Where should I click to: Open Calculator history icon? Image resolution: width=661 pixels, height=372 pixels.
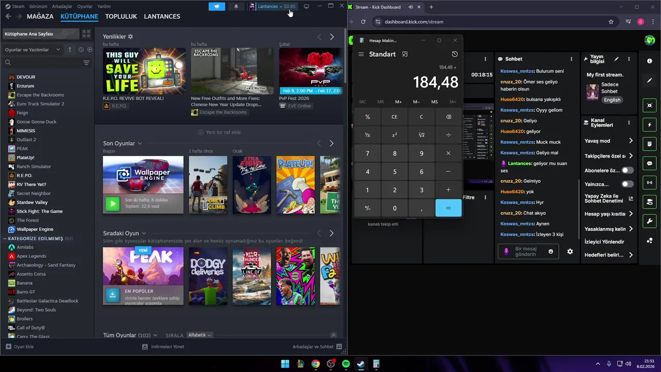point(454,54)
